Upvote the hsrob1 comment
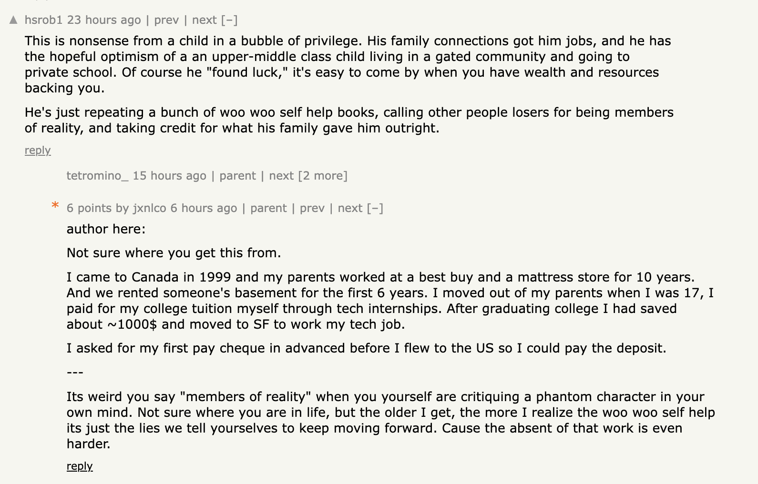Viewport: 758px width, 484px height. tap(13, 20)
